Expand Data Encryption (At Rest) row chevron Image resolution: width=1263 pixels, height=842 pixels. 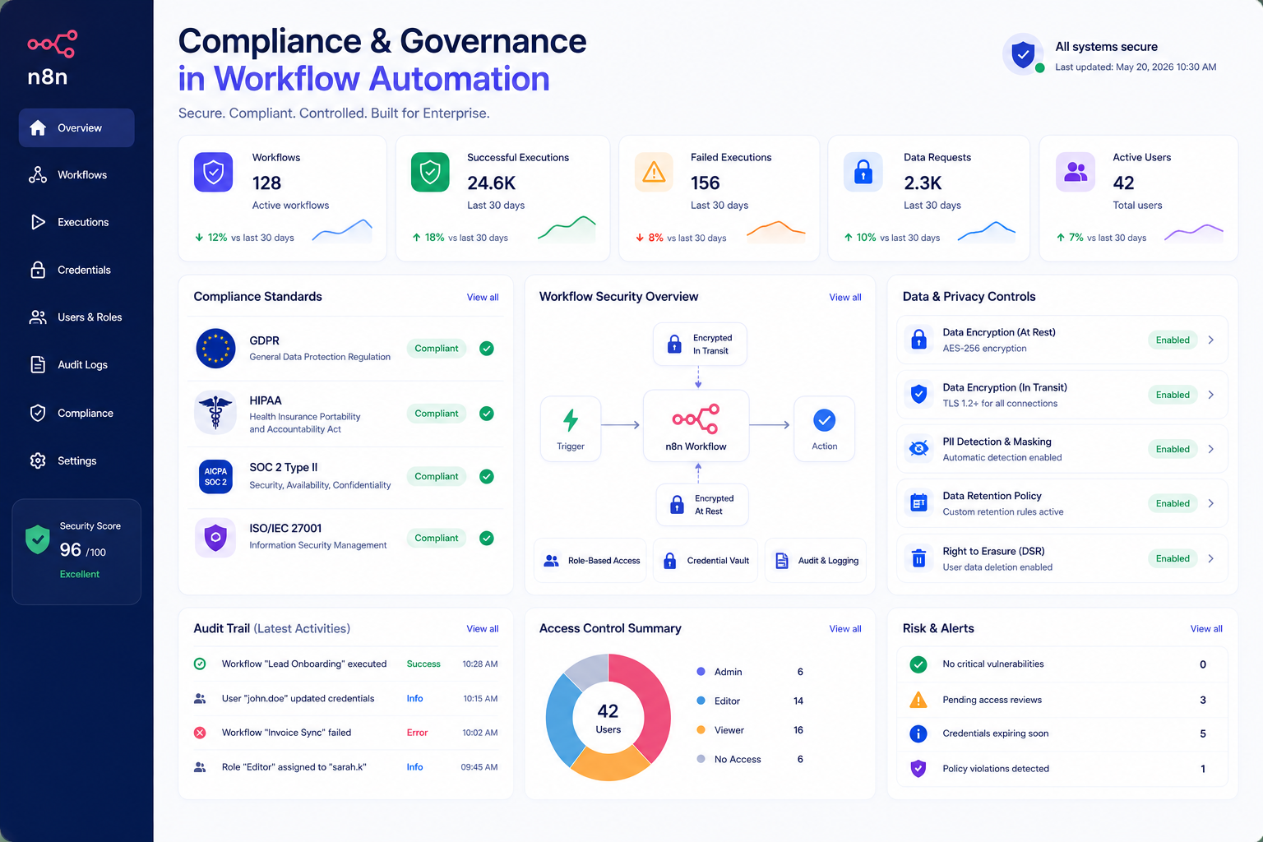[x=1211, y=340]
